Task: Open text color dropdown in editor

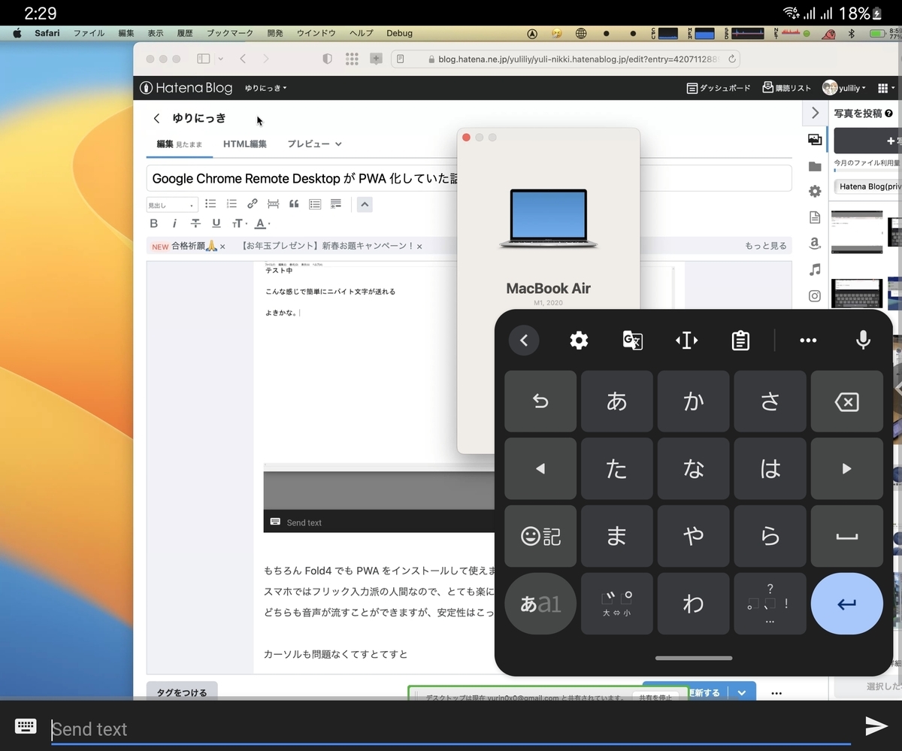Action: pos(262,223)
